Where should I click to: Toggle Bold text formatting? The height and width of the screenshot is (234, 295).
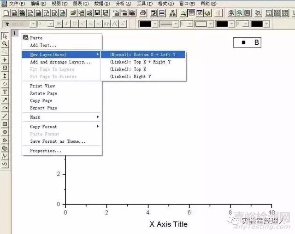click(59, 24)
